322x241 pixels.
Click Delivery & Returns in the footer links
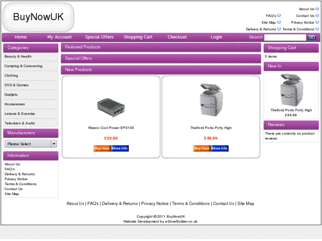coord(120,204)
